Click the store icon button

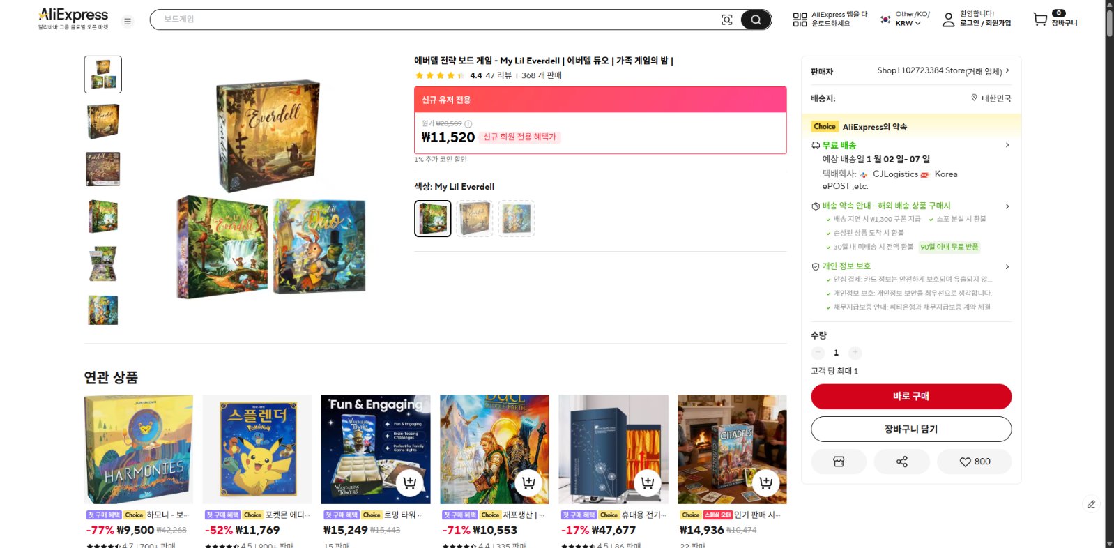[x=839, y=462]
